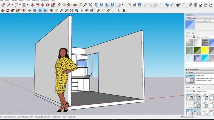Open Model Info icon
Viewport: 214px width, 120px height.
[x=184, y=5]
